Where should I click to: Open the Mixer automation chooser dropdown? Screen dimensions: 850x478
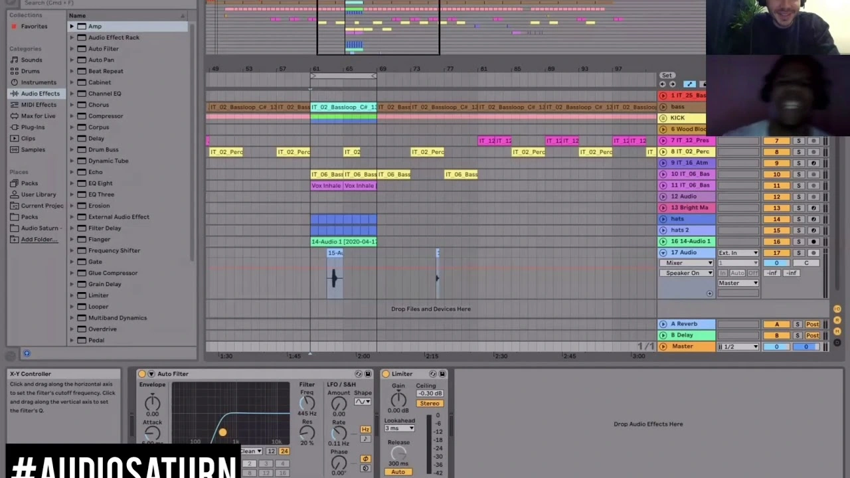point(689,263)
